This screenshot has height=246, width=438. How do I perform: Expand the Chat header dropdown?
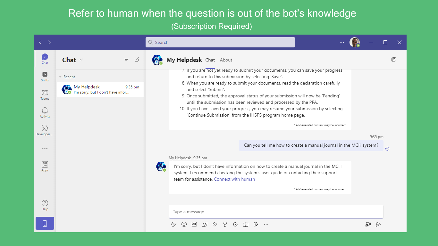coord(81,60)
